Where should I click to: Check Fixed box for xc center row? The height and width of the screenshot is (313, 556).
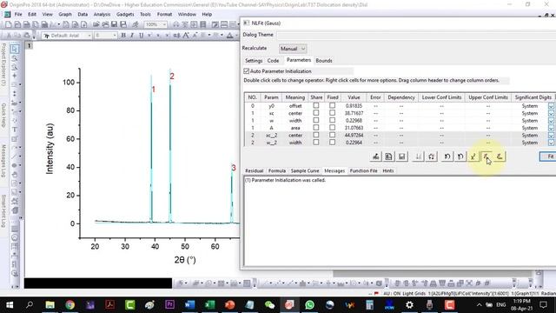(x=332, y=113)
